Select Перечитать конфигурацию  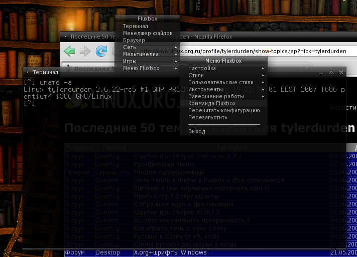(x=223, y=110)
